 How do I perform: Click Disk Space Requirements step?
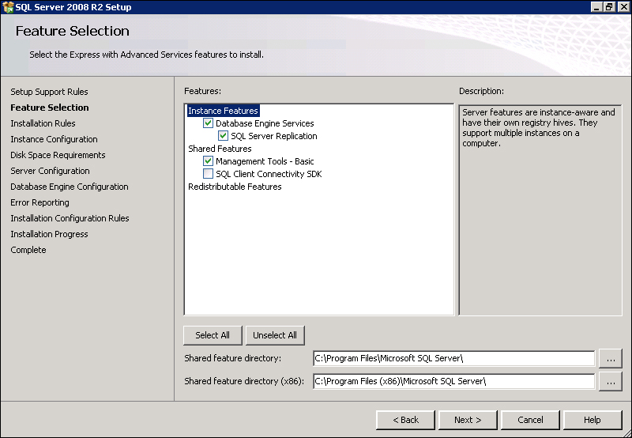pyautogui.click(x=58, y=155)
